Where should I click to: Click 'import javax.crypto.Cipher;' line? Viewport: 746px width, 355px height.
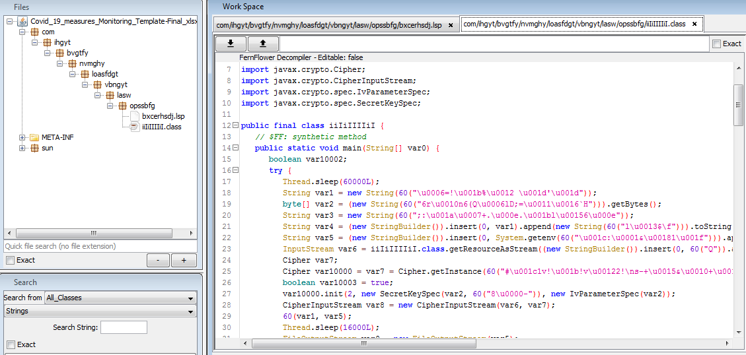tap(303, 69)
